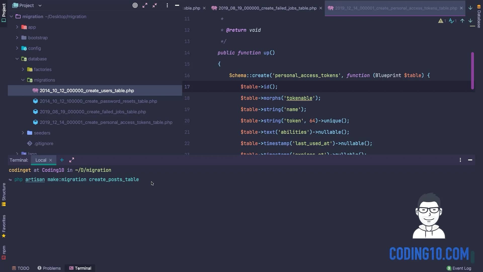Screen dimensions: 483x272
Task: Click the factories folder icon
Action: pyautogui.click(x=30, y=69)
